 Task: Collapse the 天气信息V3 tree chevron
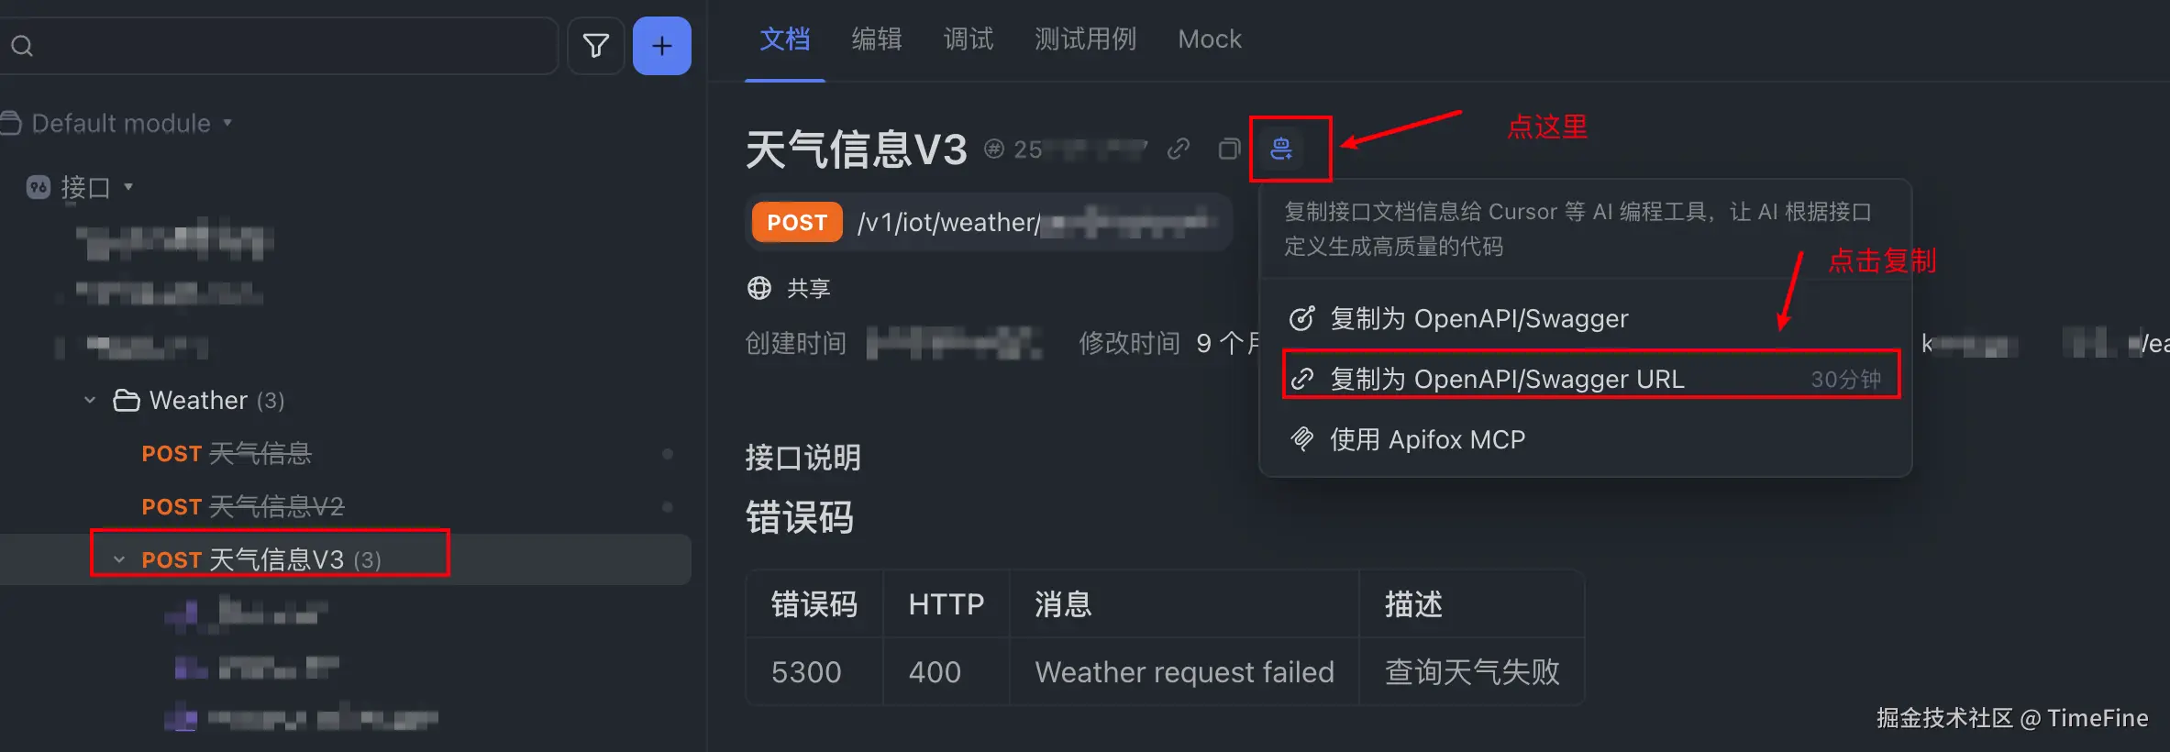pyautogui.click(x=118, y=559)
